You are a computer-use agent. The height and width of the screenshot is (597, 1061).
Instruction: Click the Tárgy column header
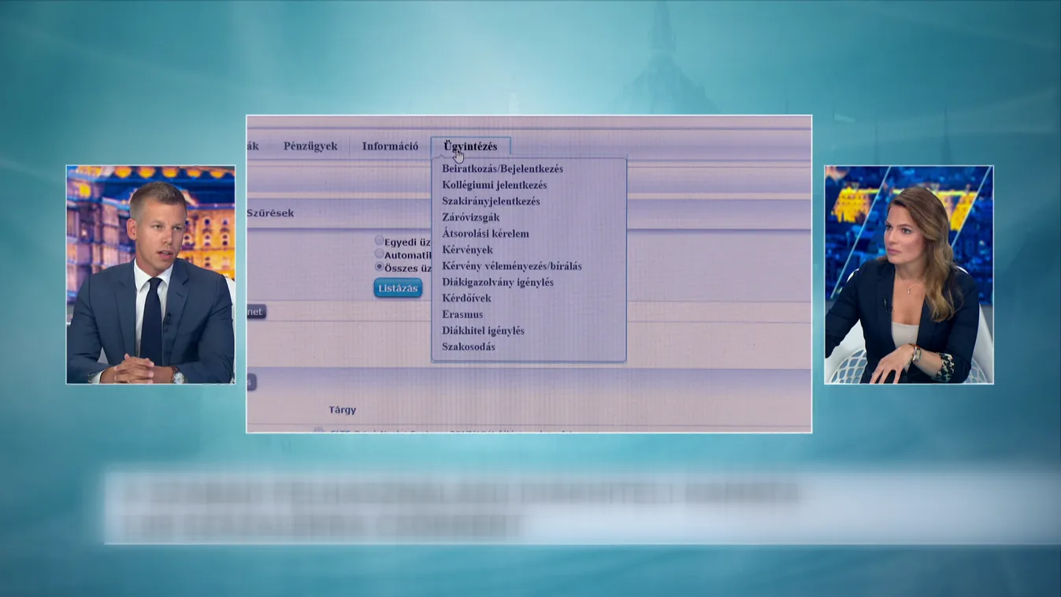[x=342, y=410]
